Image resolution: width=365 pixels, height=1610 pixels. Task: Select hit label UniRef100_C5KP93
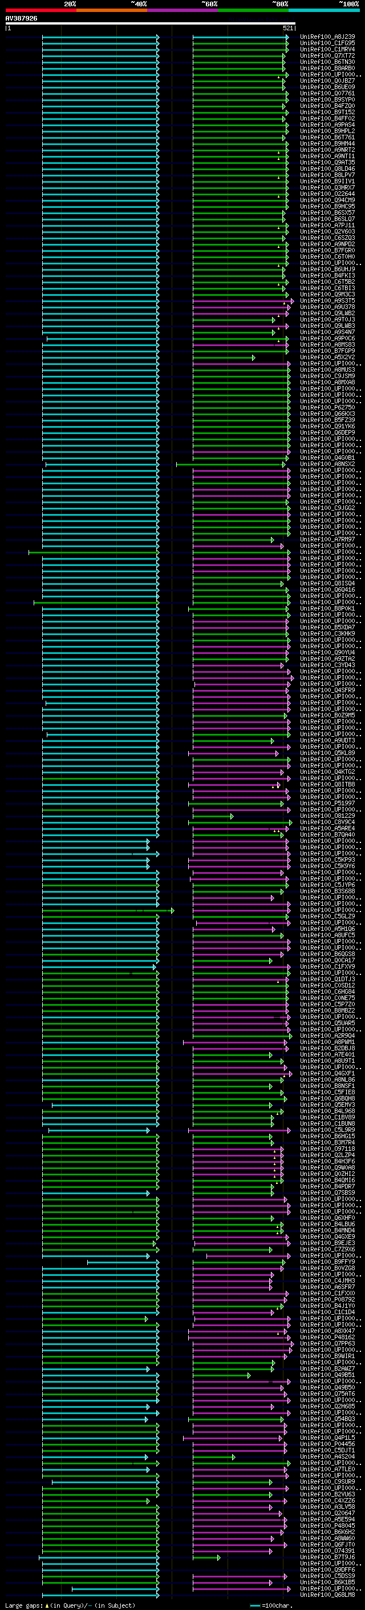(x=327, y=860)
